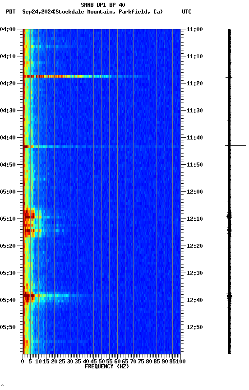
Task: Click the PDT timezone label
Action: click(11, 12)
